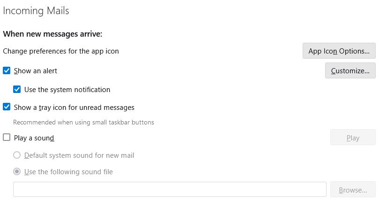Select Default system sound for new mail radio
Image resolution: width=379 pixels, height=201 pixels.
(17, 155)
